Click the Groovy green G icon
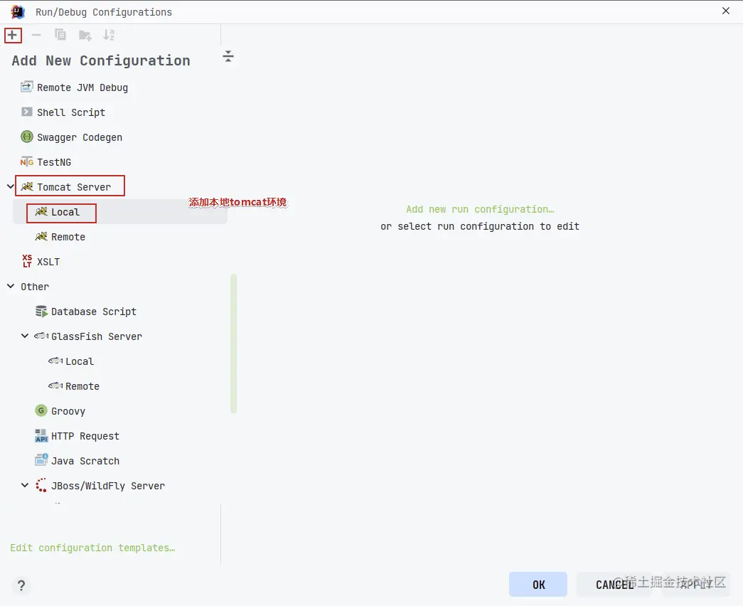The height and width of the screenshot is (606, 743). pos(41,410)
